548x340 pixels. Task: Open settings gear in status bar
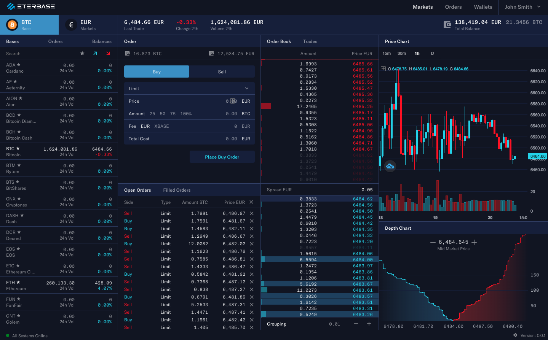coord(515,335)
